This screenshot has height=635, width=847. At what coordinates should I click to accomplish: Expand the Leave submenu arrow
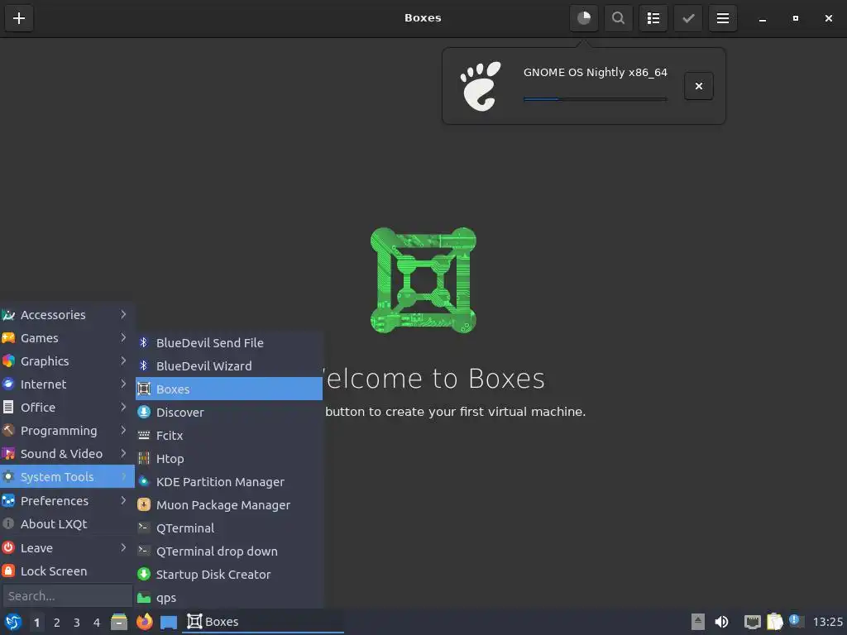tap(123, 547)
